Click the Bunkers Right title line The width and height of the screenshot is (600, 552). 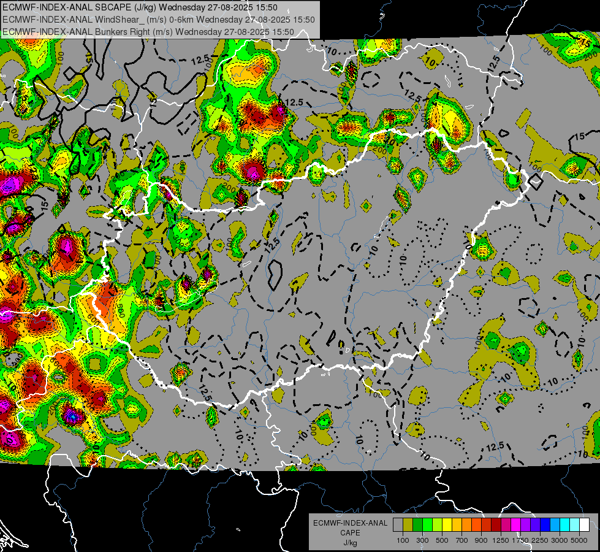[148, 32]
